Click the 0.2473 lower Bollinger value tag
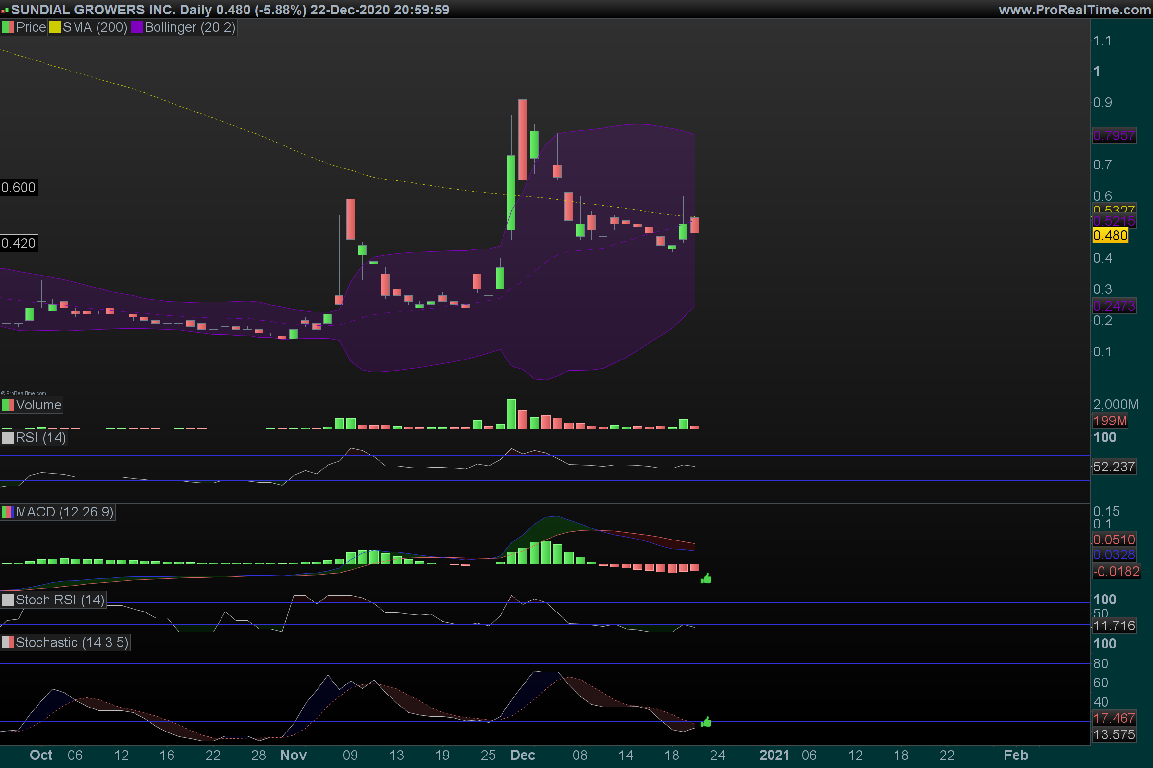1153x768 pixels. pos(1114,306)
